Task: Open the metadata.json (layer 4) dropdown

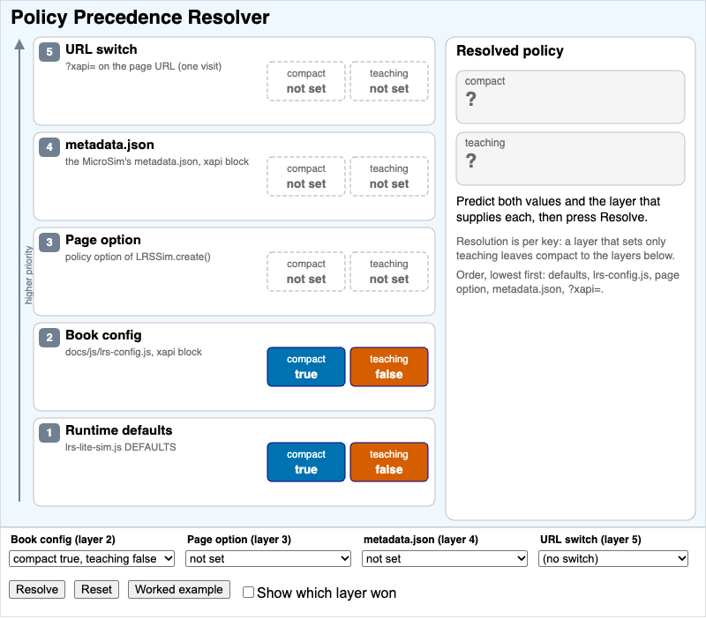Action: pyautogui.click(x=445, y=559)
